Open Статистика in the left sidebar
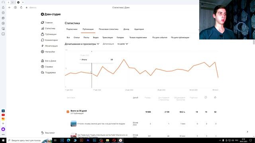Viewport: 255px width, 143px height. click(x=48, y=28)
